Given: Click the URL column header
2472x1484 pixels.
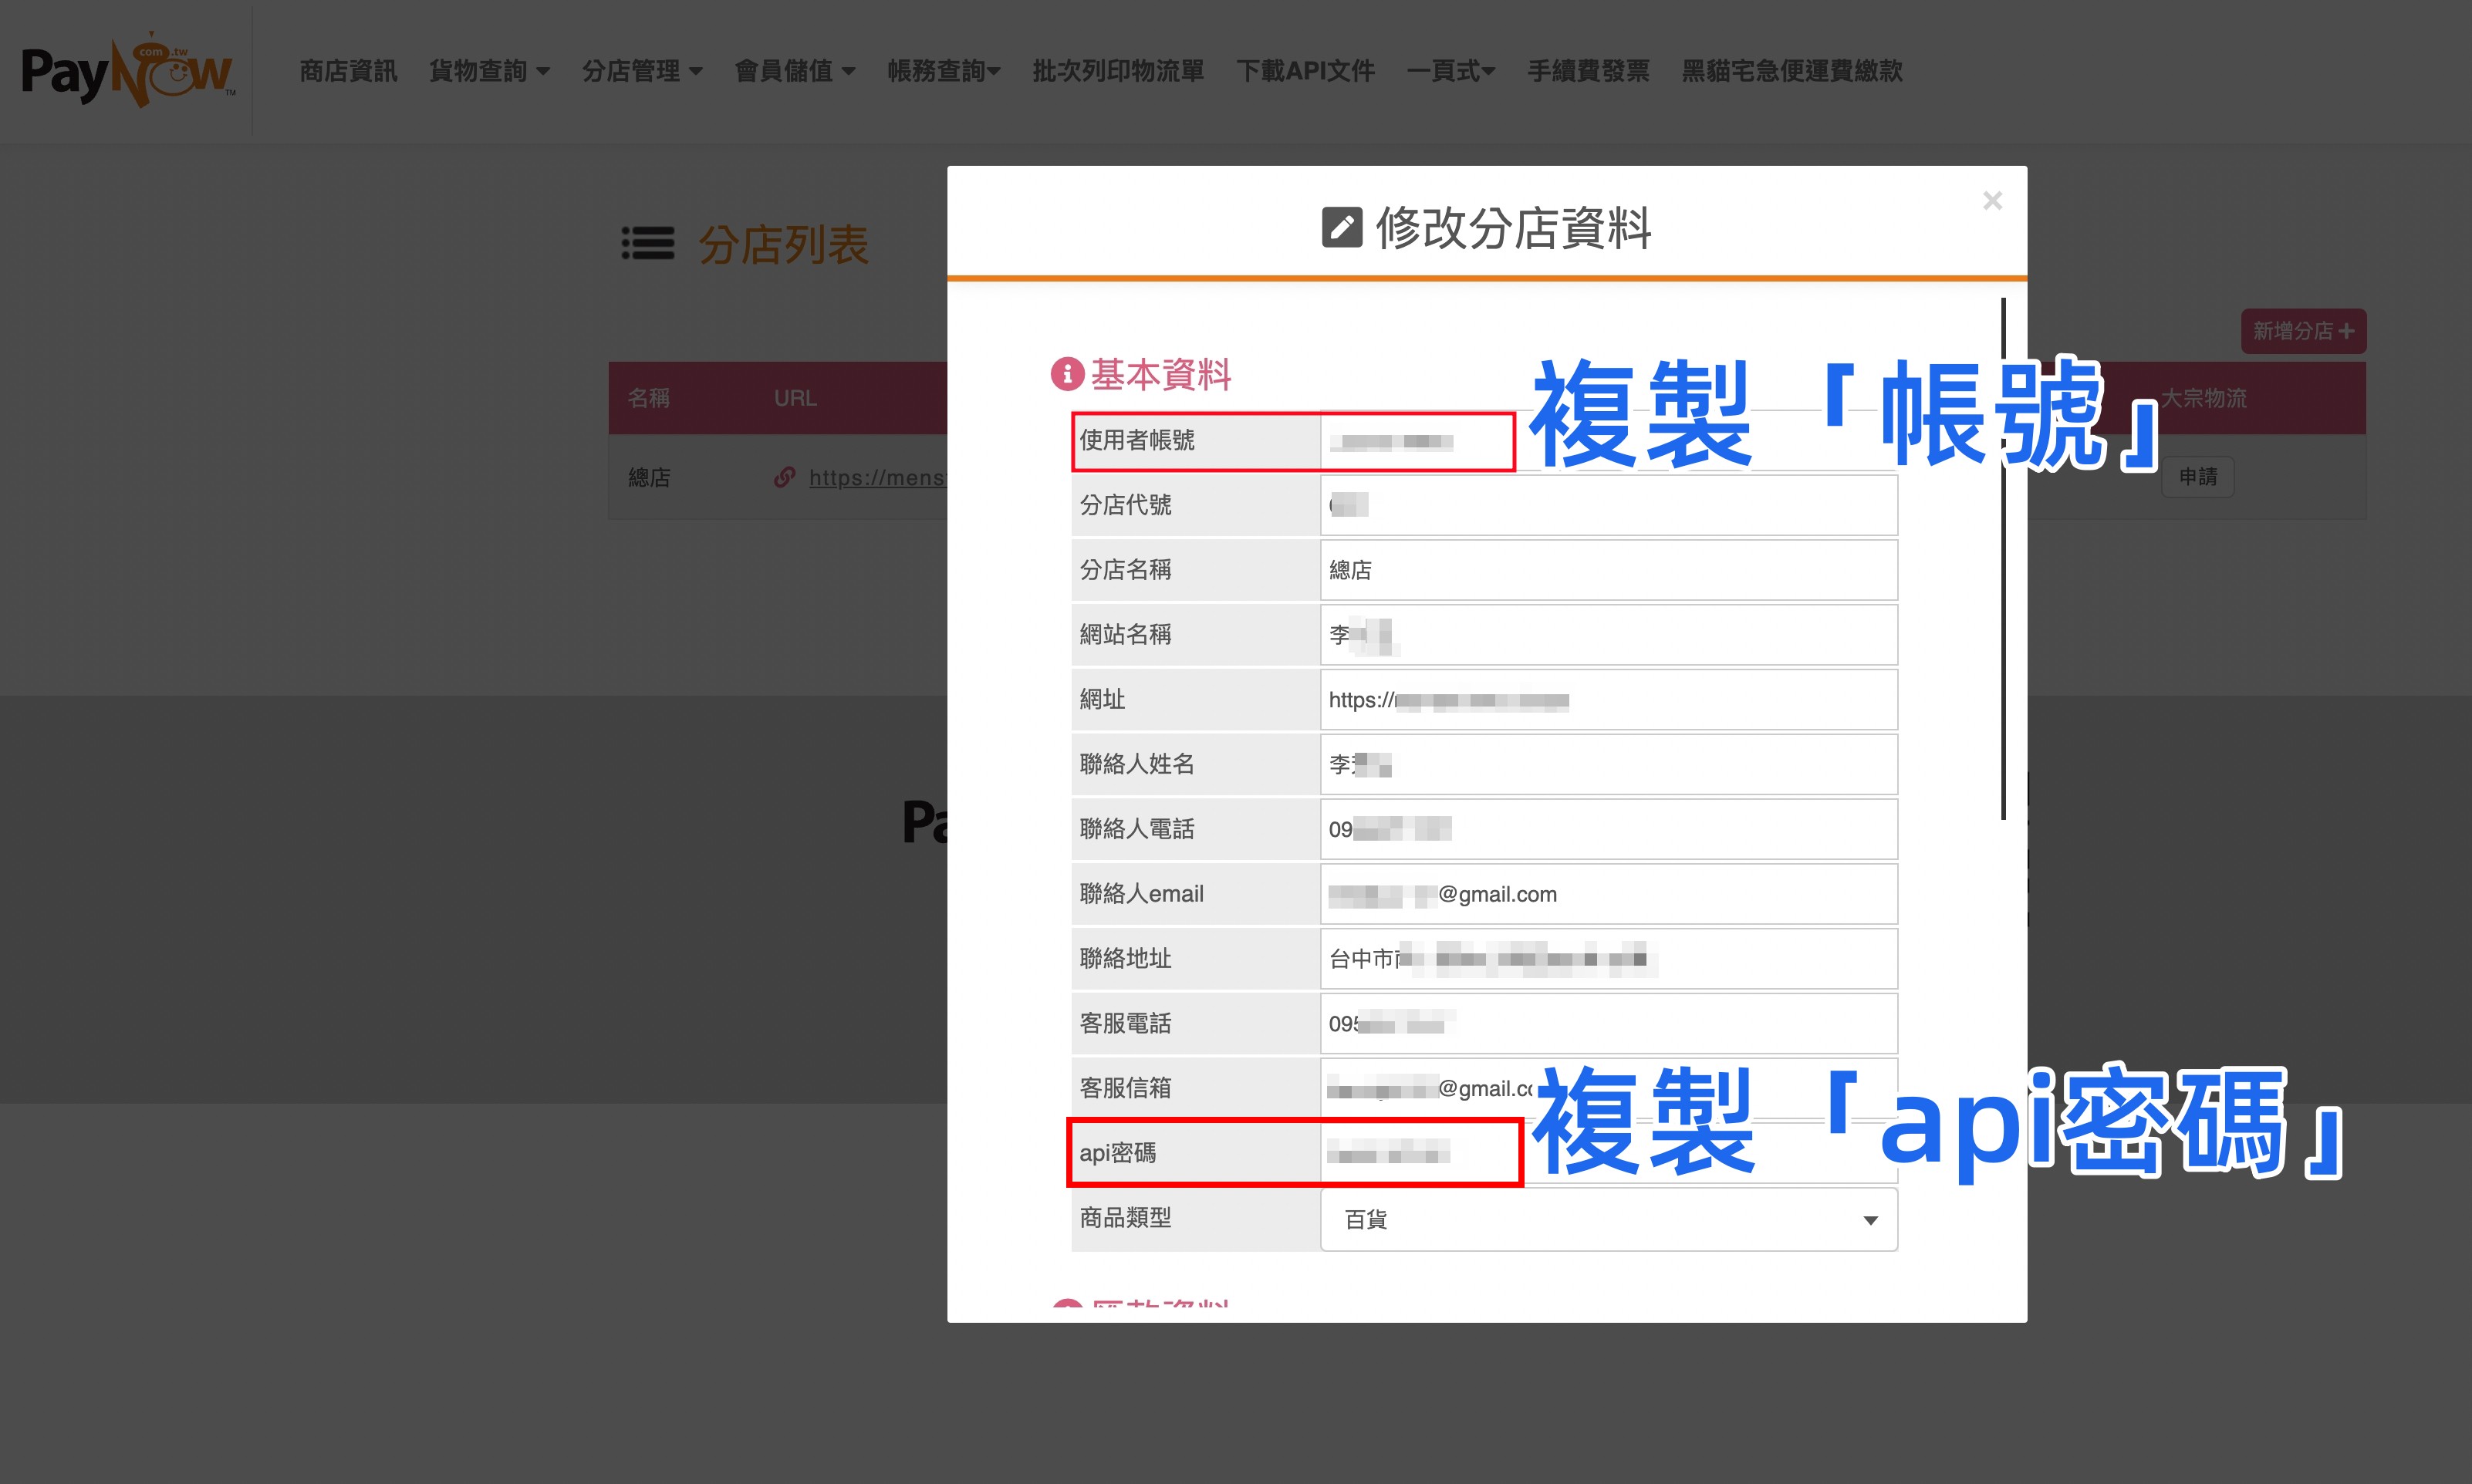Looking at the screenshot, I should (x=795, y=398).
